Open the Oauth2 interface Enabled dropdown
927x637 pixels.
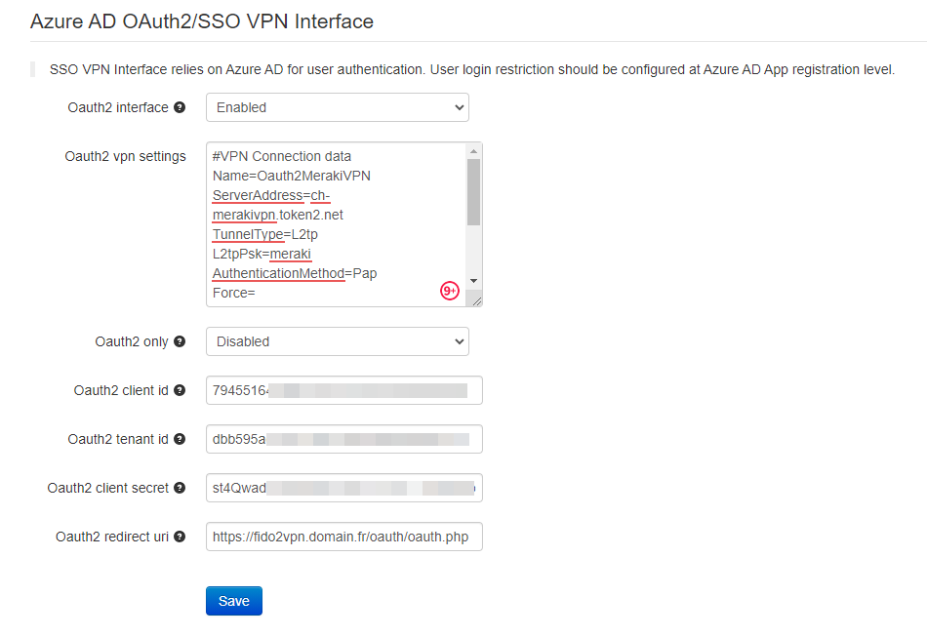[x=338, y=107]
